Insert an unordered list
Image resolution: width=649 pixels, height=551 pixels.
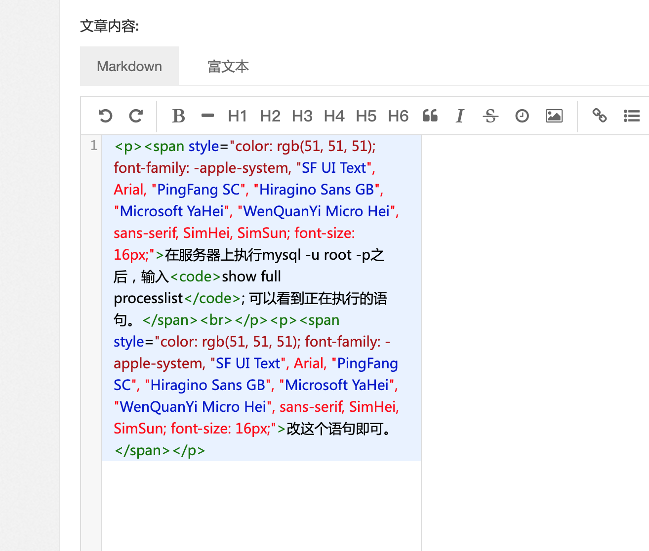[632, 116]
